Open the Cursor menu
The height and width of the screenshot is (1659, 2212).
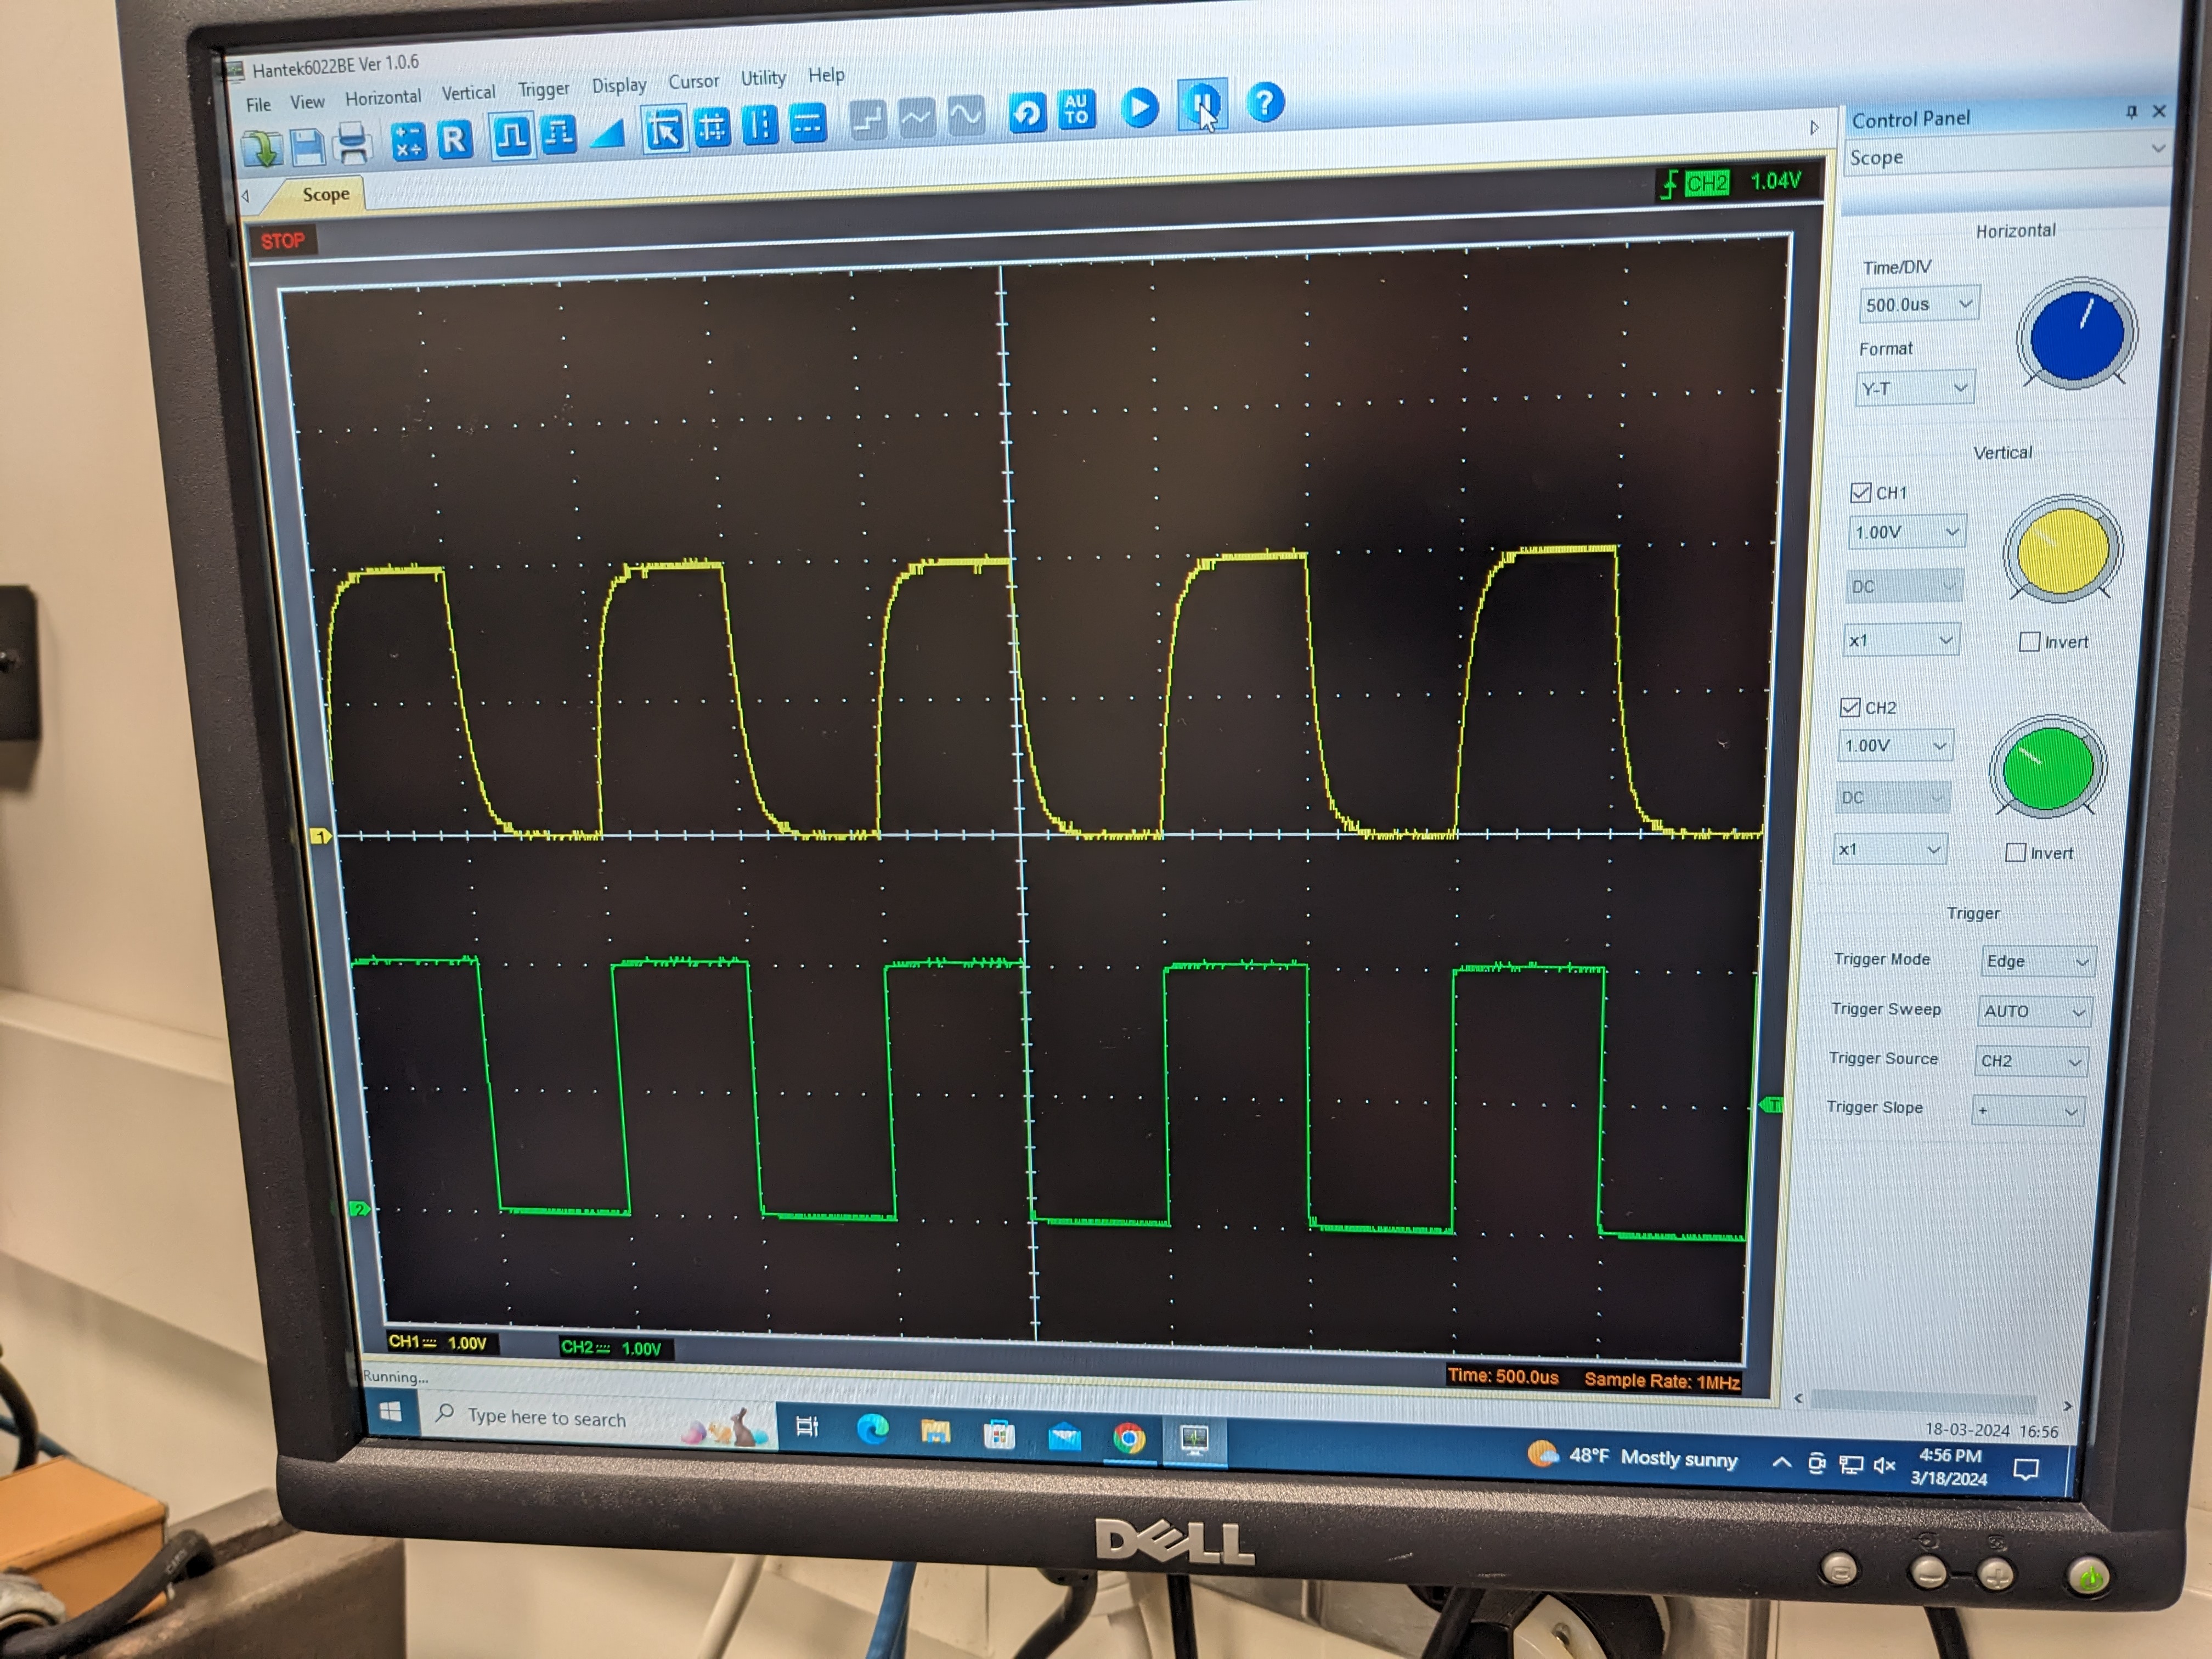(693, 81)
